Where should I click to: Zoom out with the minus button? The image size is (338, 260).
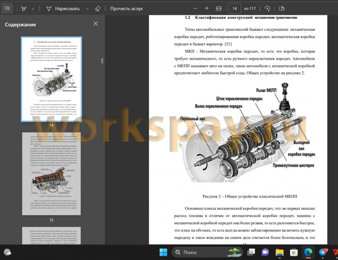pyautogui.click(x=195, y=8)
